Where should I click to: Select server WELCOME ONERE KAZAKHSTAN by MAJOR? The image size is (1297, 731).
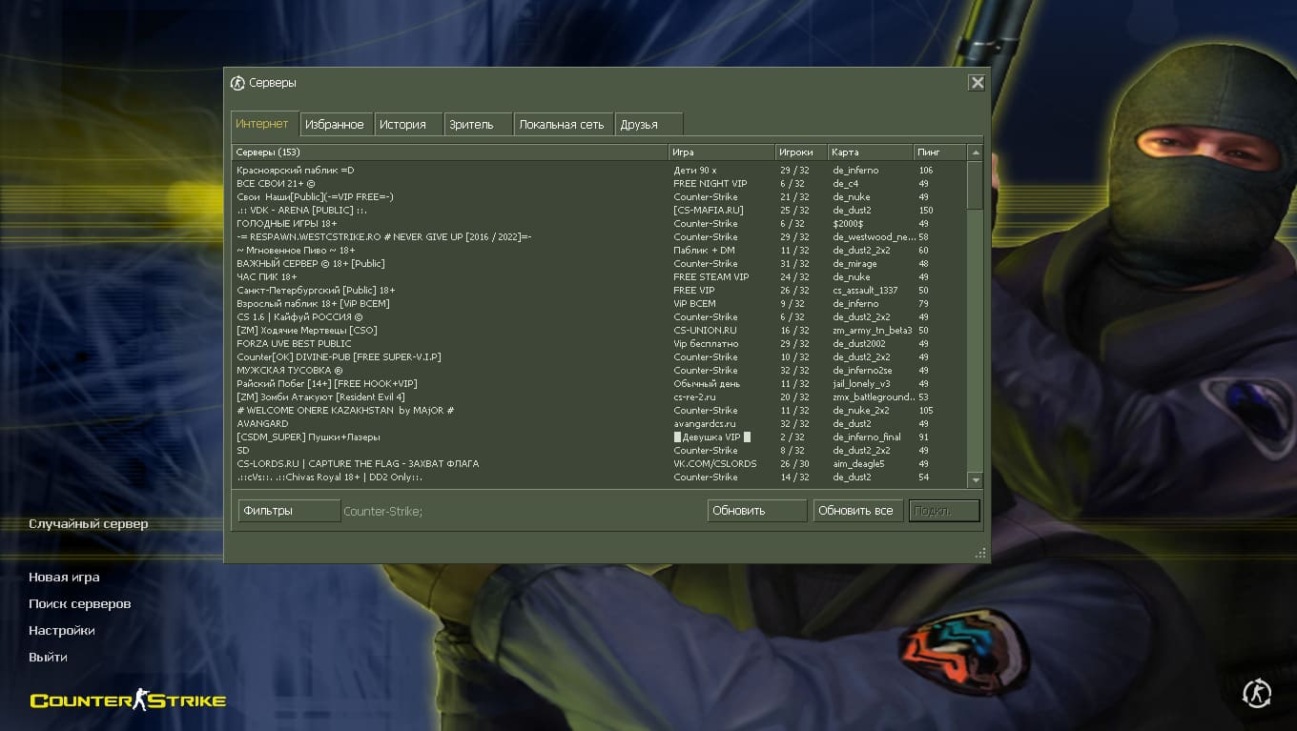point(600,411)
